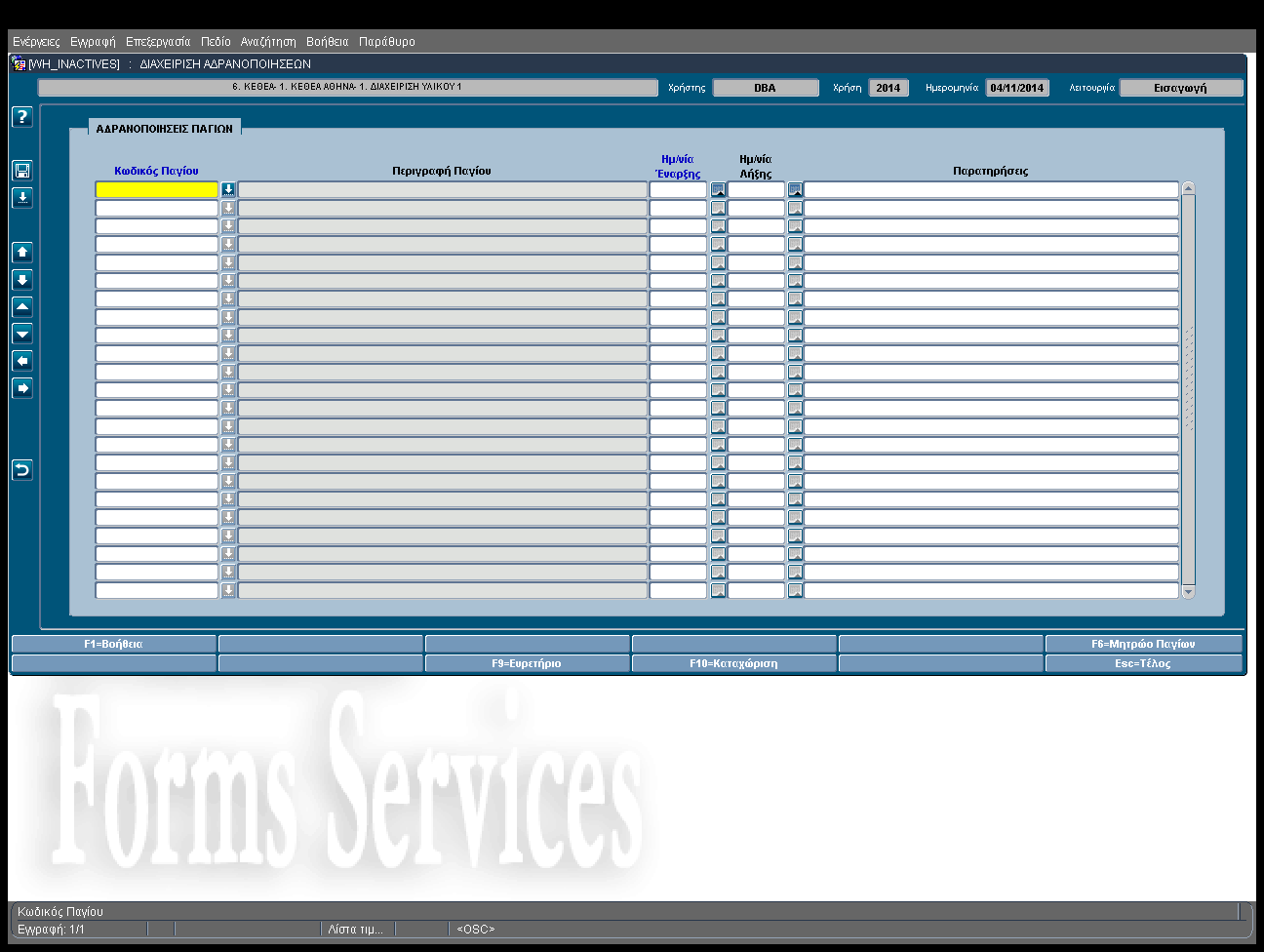Click the WH_INACTIVES window title icon
Image resolution: width=1264 pixels, height=952 pixels.
pos(19,63)
